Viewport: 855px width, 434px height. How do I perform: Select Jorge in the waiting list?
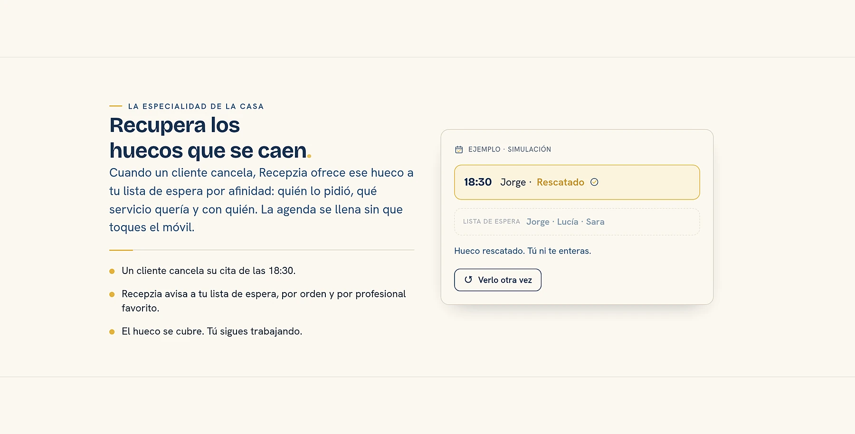point(538,222)
